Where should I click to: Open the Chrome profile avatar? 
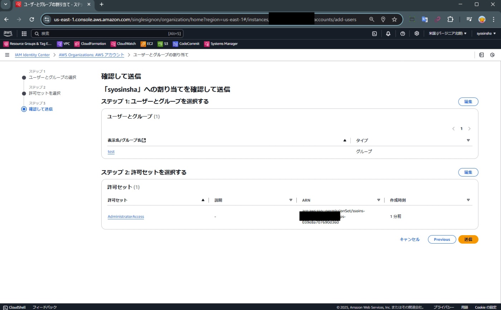tap(482, 19)
